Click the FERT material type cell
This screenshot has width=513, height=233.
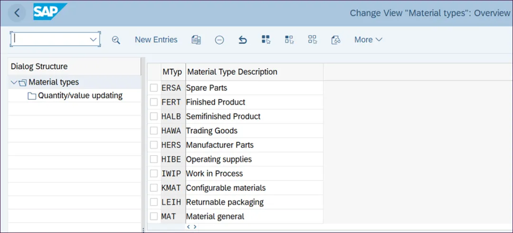(x=171, y=102)
